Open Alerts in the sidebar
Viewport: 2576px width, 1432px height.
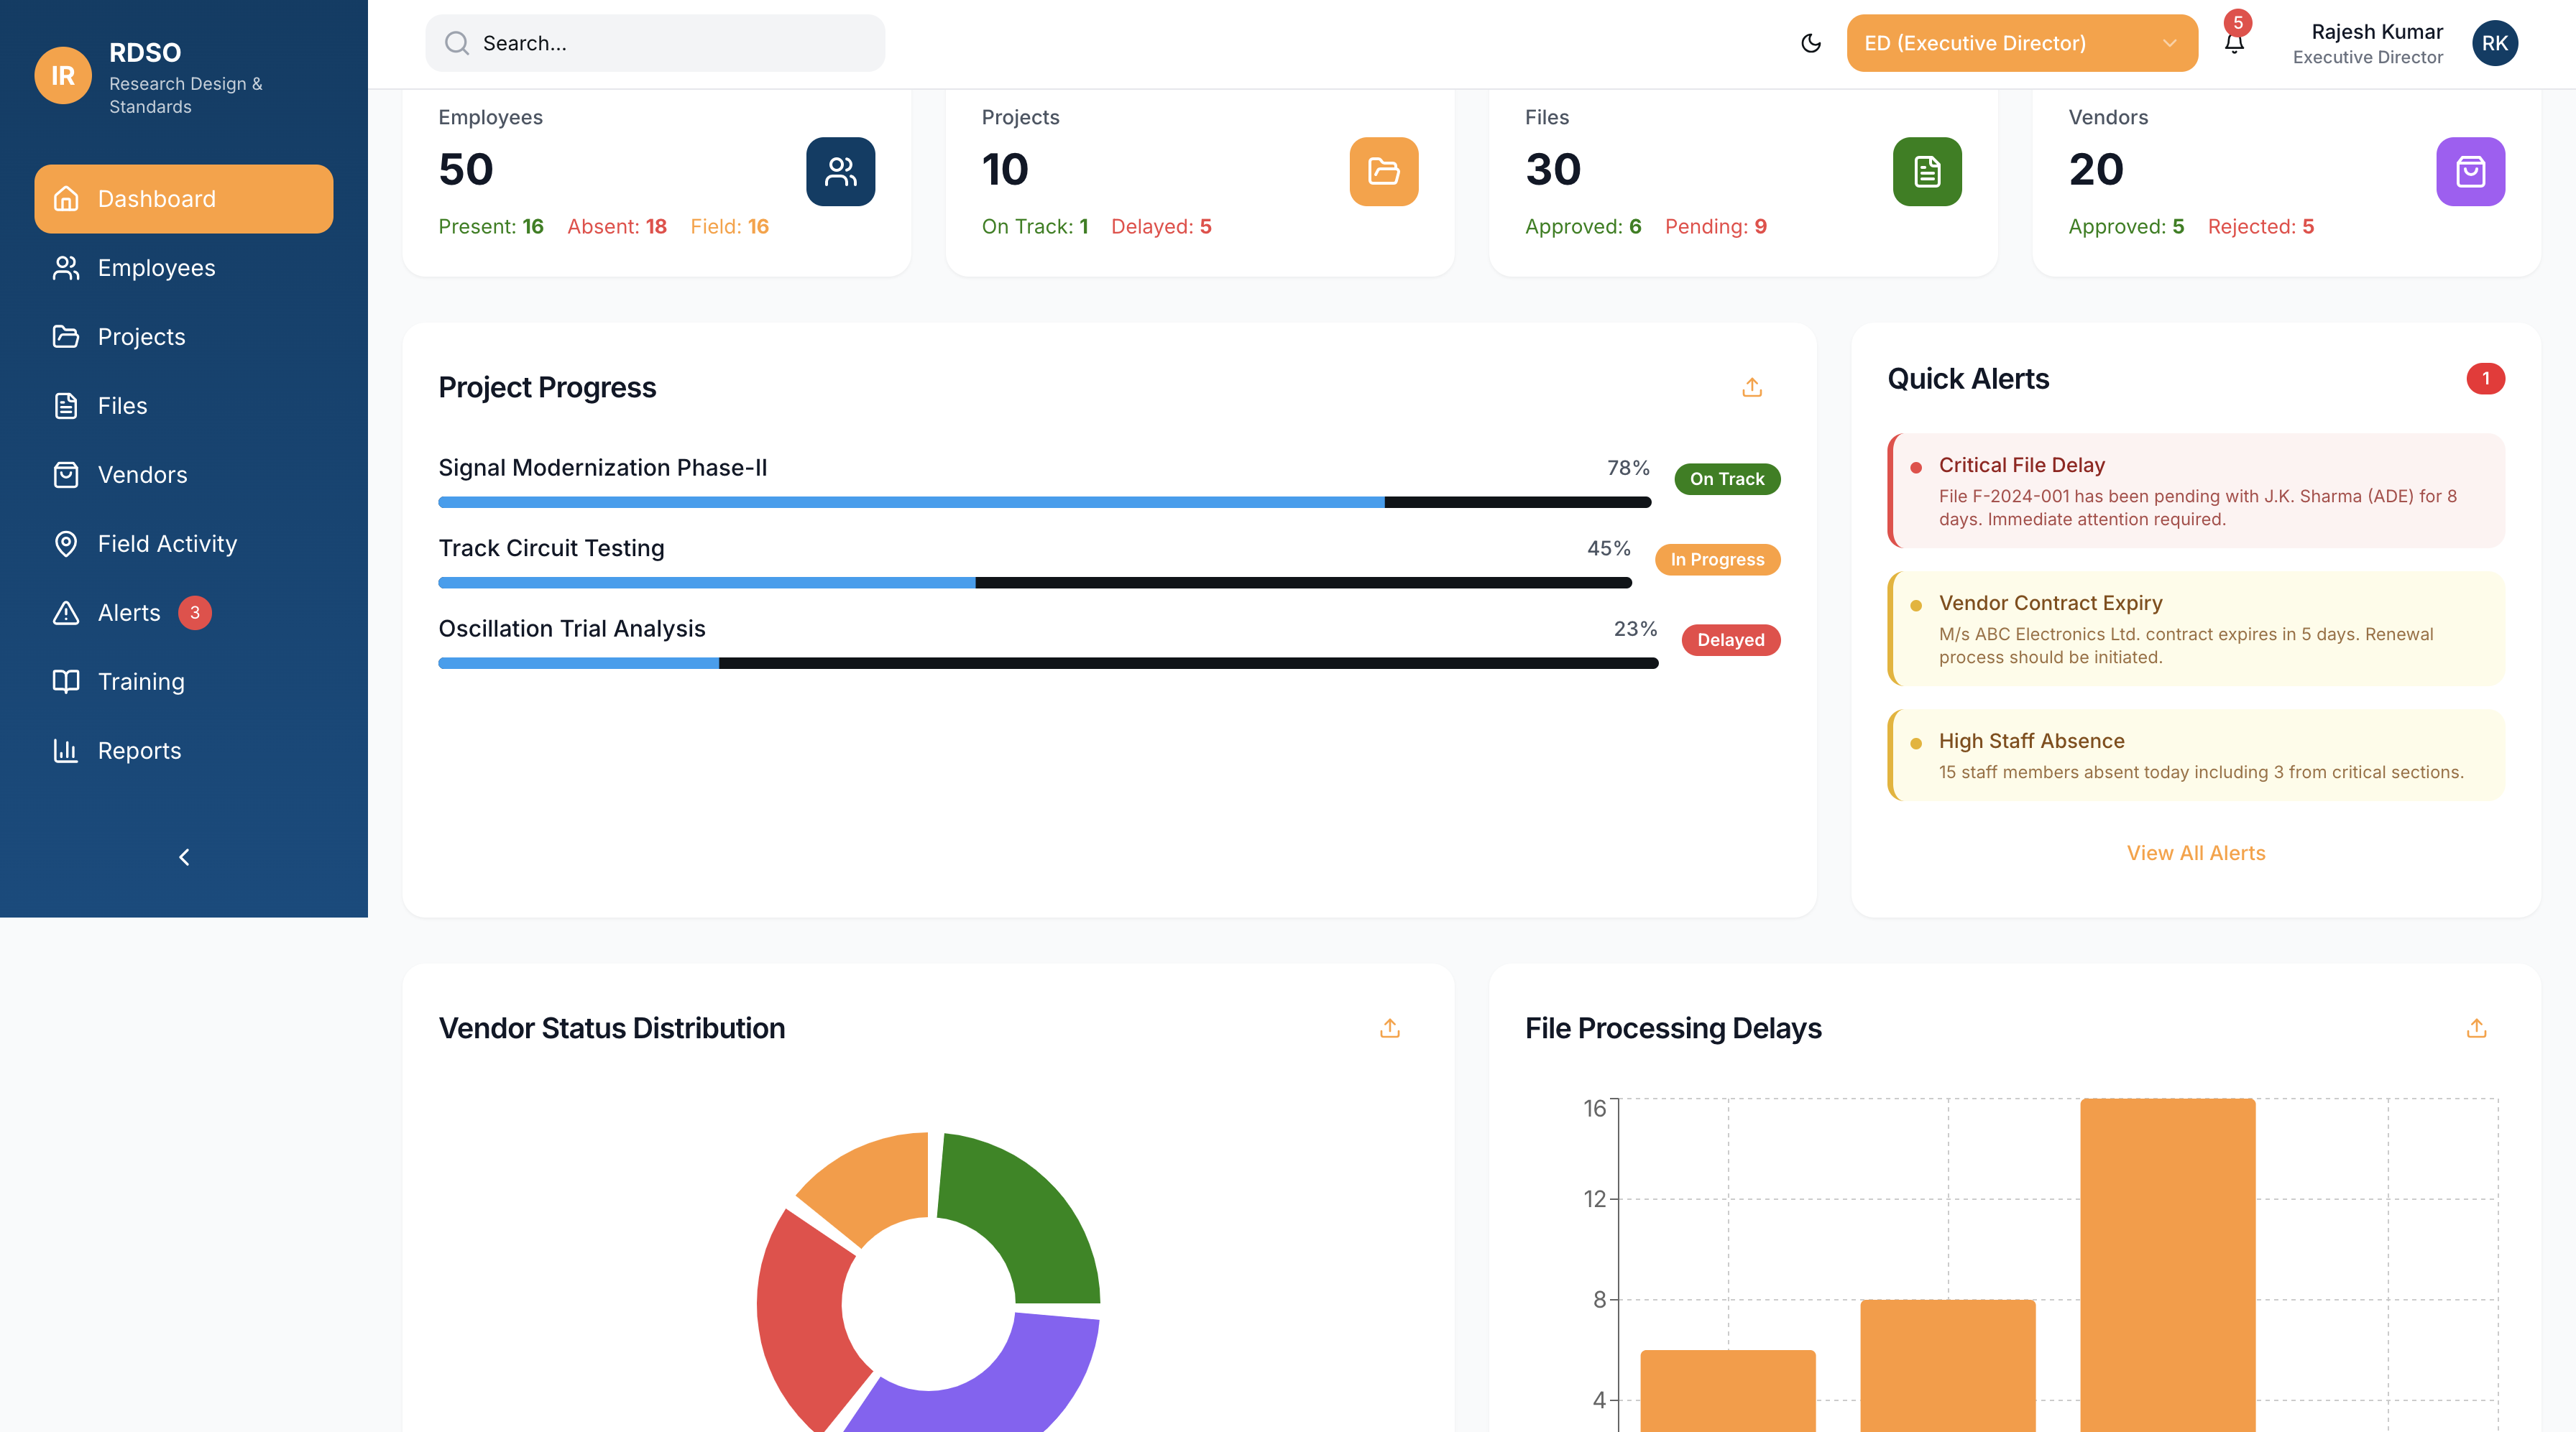click(x=184, y=613)
